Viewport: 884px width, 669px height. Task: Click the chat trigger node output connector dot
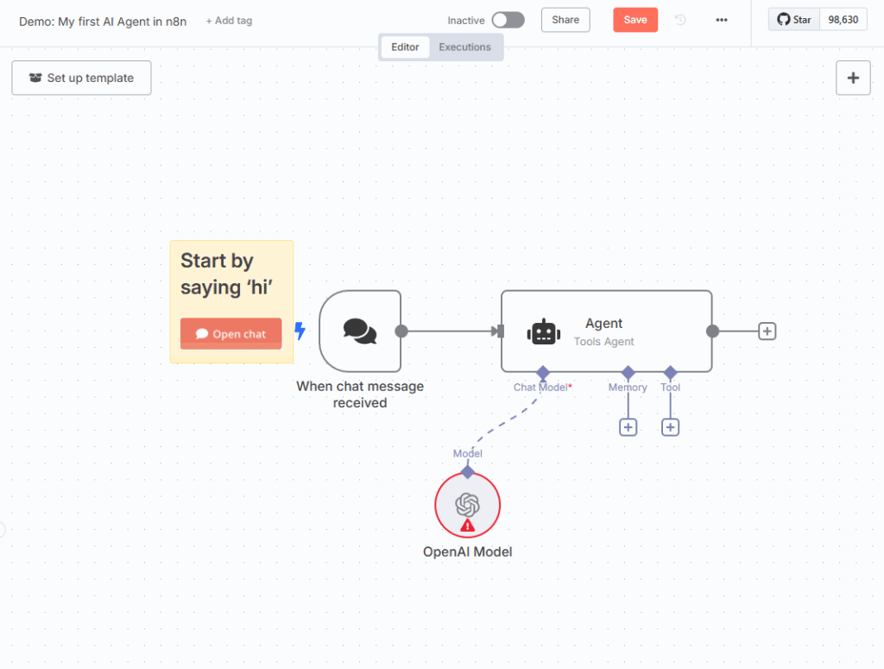click(401, 331)
